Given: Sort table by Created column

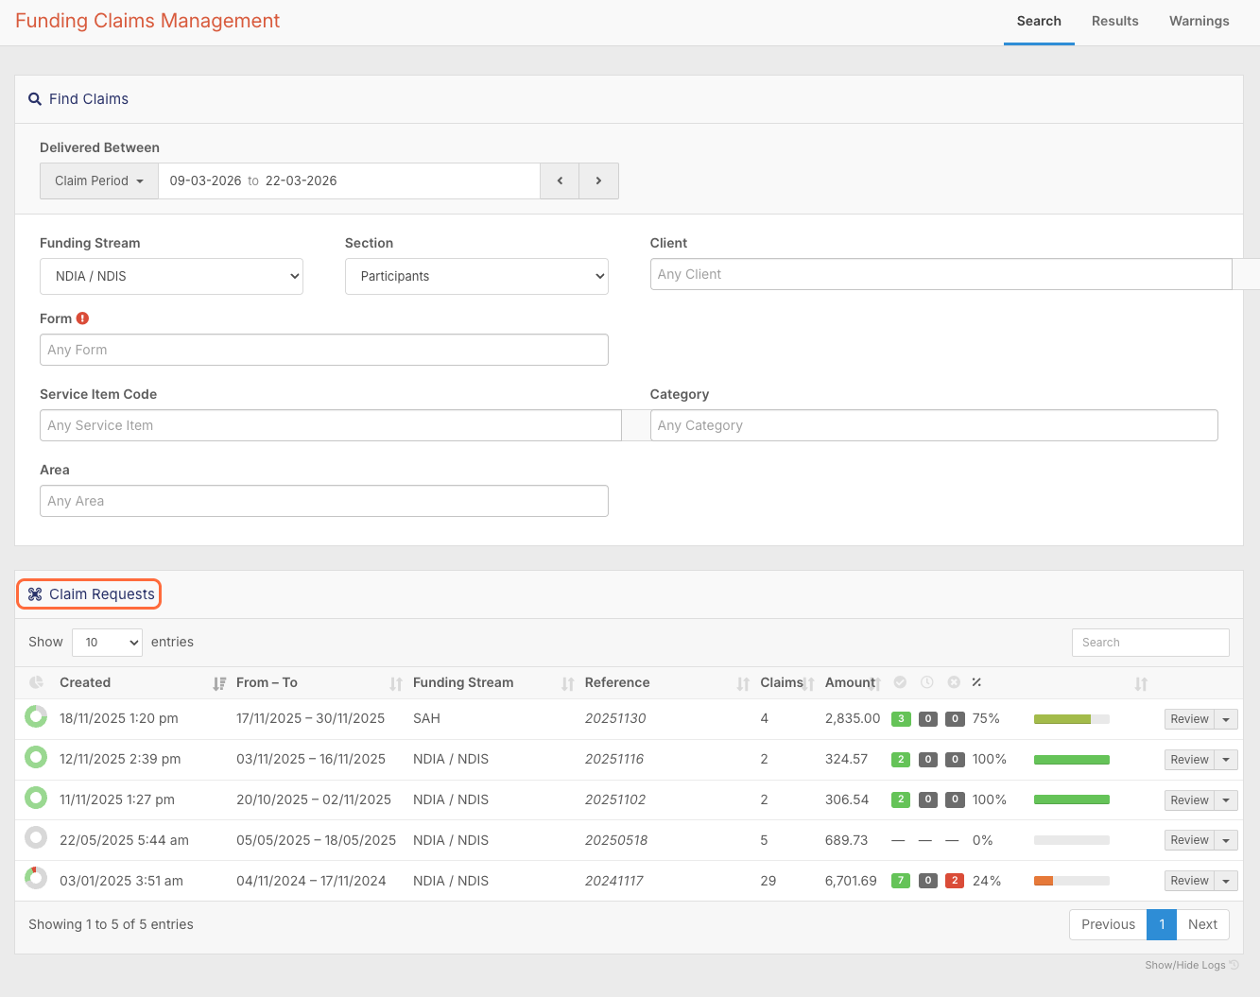Looking at the screenshot, I should [219, 683].
